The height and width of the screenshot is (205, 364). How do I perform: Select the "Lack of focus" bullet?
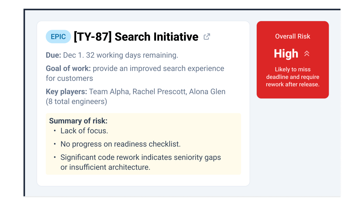coord(84,131)
